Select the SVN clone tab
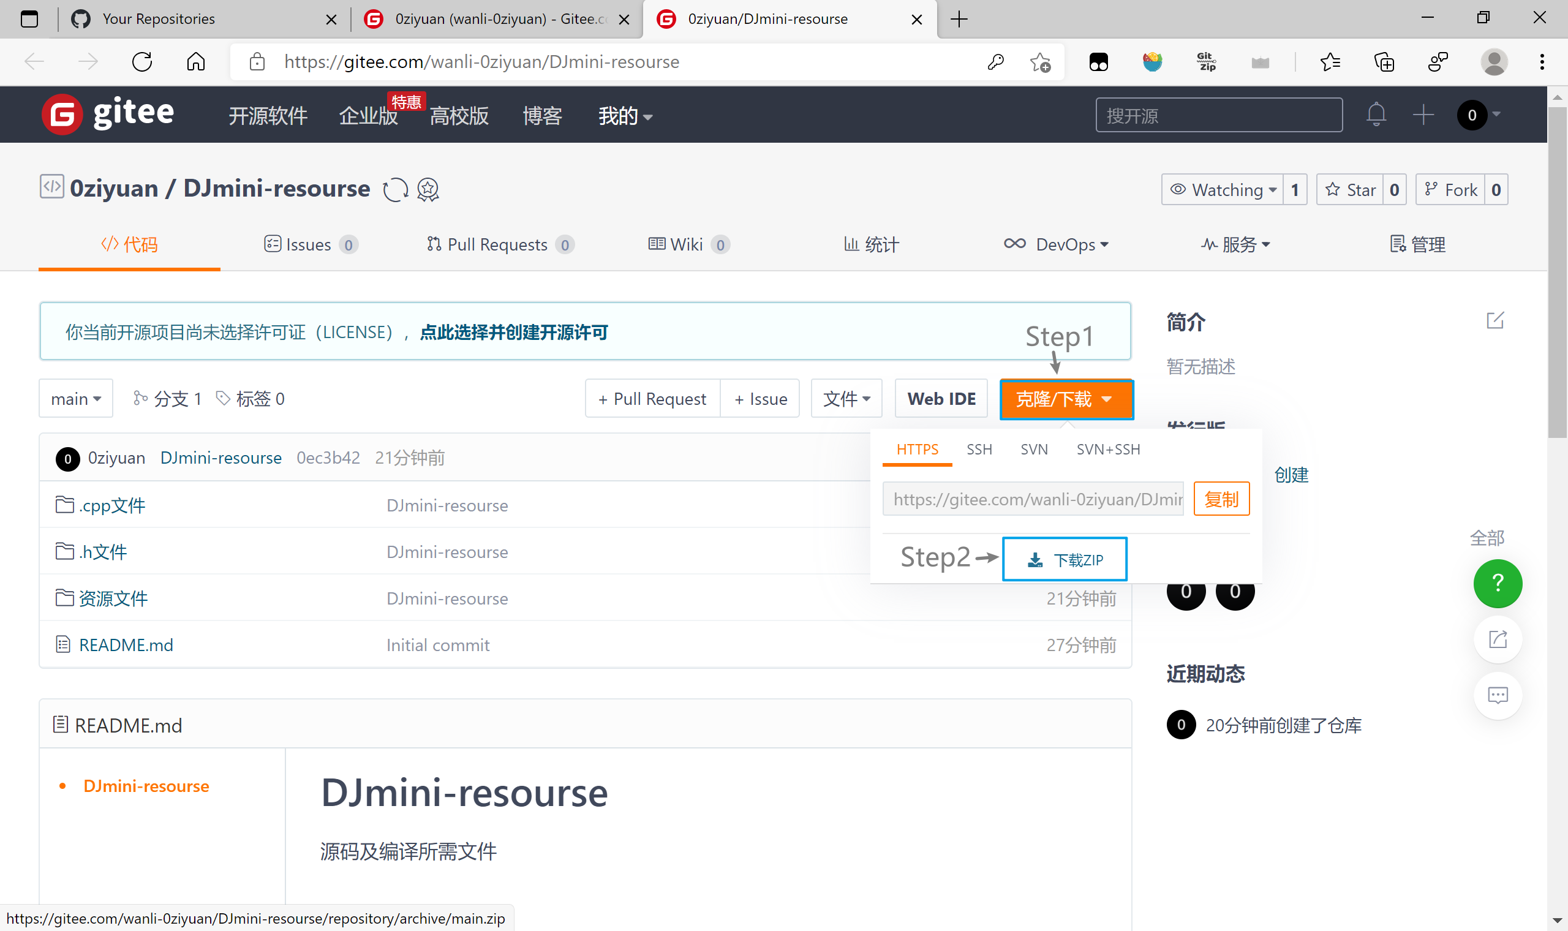 tap(1034, 449)
